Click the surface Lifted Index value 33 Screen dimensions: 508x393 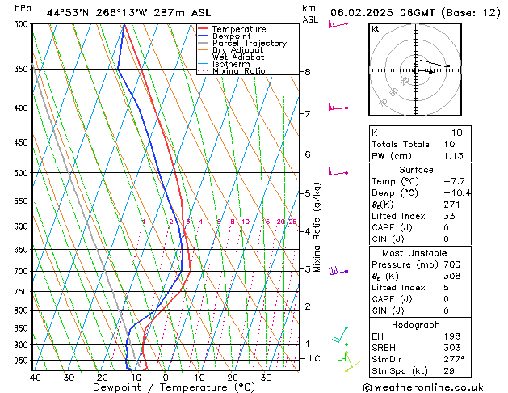click(x=449, y=216)
